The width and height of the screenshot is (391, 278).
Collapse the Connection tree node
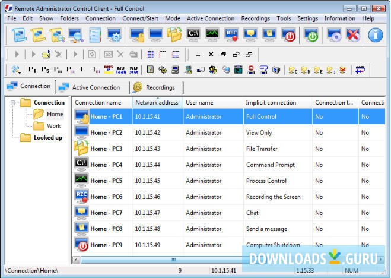(x=13, y=103)
